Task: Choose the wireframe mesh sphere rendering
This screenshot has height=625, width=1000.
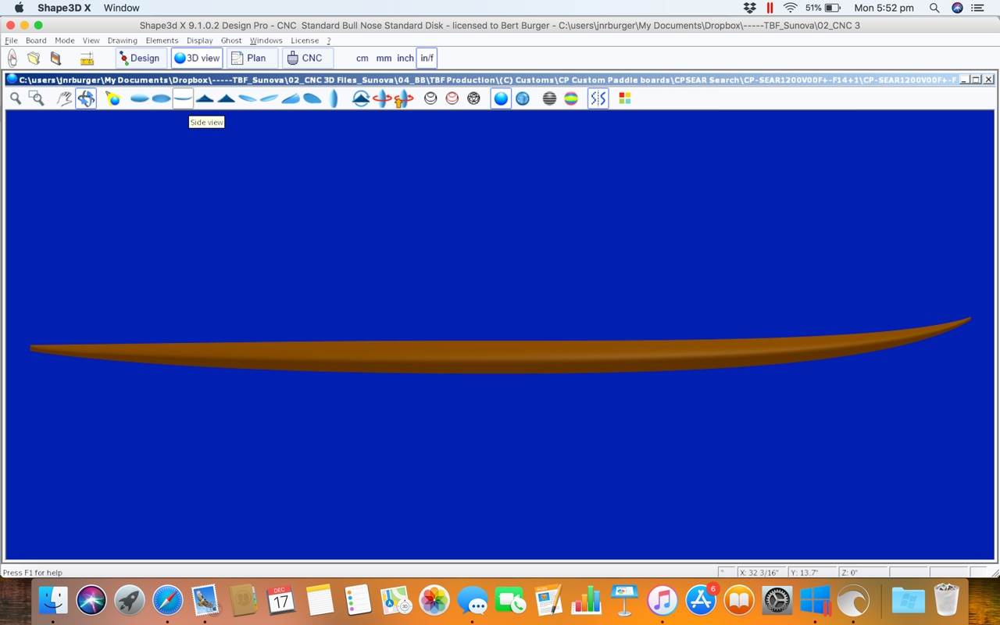Action: [x=473, y=98]
